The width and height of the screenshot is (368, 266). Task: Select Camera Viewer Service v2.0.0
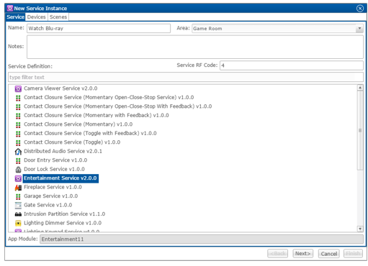pyautogui.click(x=60, y=88)
